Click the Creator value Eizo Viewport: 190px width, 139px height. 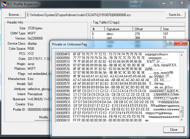pyautogui.click(x=30, y=104)
